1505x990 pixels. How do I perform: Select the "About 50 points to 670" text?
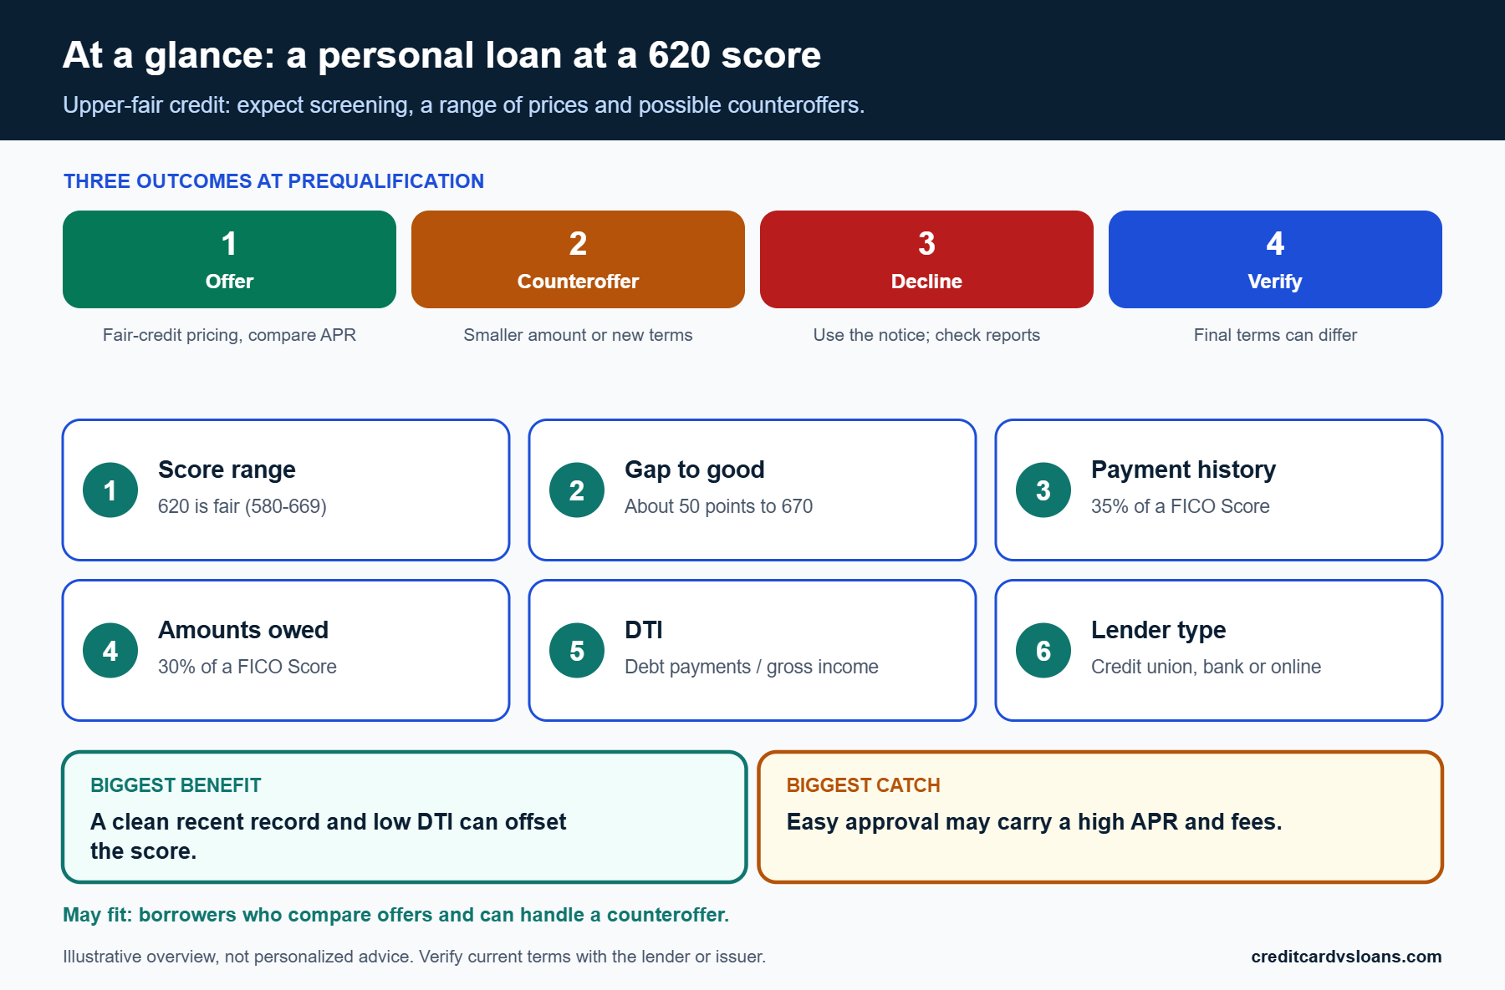coord(718,506)
